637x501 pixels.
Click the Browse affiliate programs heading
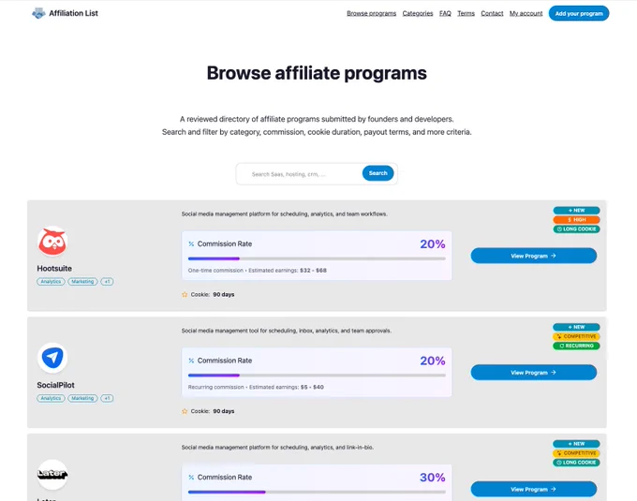[317, 73]
